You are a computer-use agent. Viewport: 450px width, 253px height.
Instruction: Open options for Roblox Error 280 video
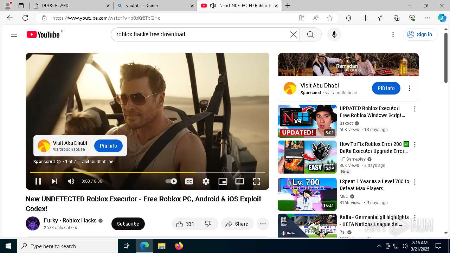tap(414, 145)
